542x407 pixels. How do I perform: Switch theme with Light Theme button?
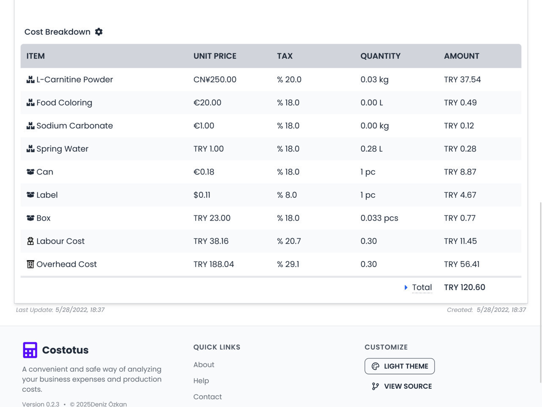coord(399,366)
